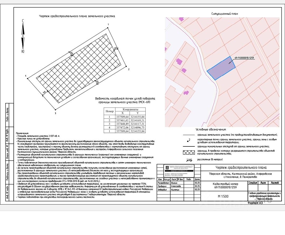285x235 pixels.
Task: Click the 'Кол.уч.' column header
Action: point(167,180)
